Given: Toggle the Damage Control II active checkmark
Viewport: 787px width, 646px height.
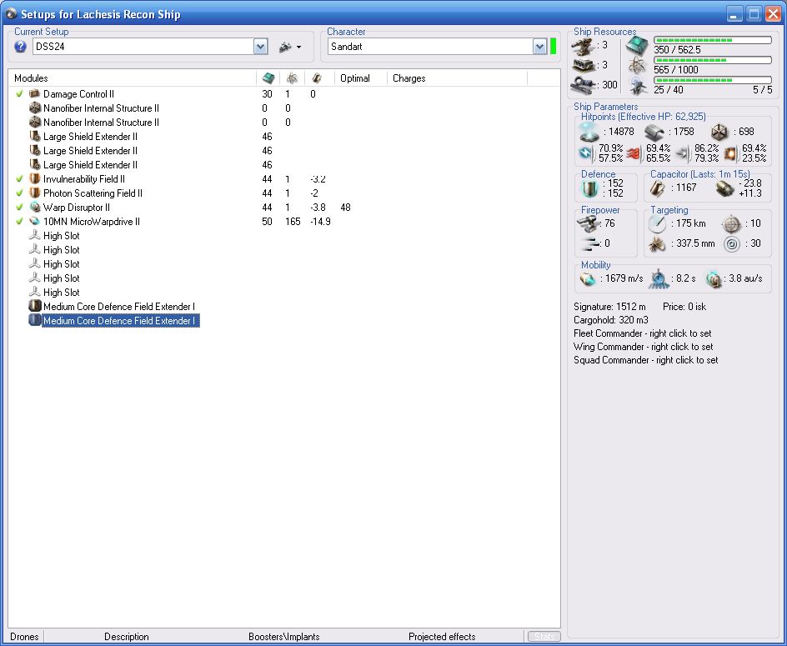Looking at the screenshot, I should (x=19, y=93).
